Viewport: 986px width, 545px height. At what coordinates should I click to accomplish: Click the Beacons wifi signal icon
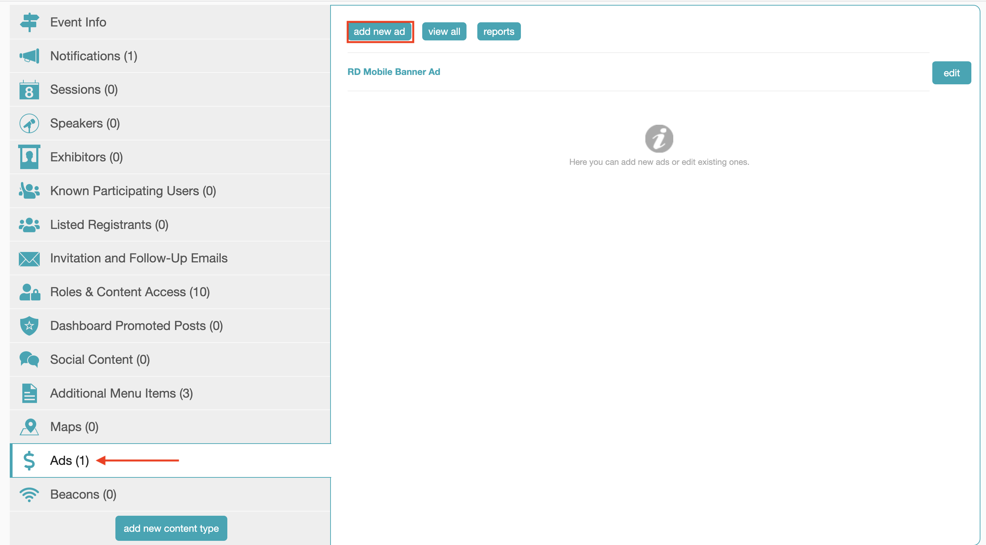pos(29,494)
